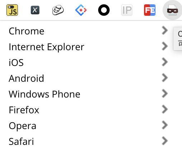Screen dimensions: 182x147
Task: Expand the Android submenu arrow
Action: [165, 78]
